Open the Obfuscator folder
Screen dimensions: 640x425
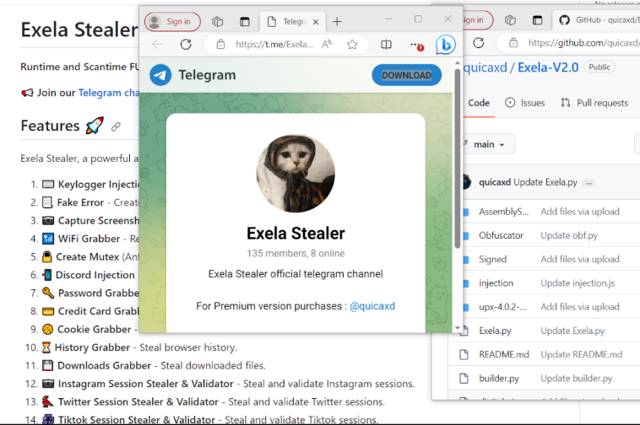pyautogui.click(x=502, y=235)
